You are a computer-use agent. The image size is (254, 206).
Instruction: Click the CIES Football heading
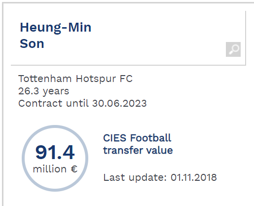pyautogui.click(x=137, y=138)
